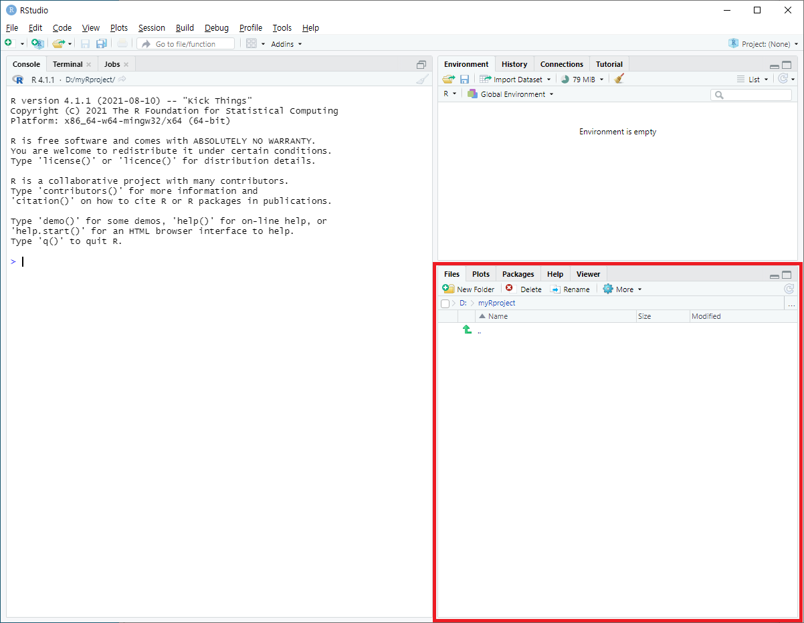804x623 pixels.
Task: Open the Addins dropdown
Action: [286, 44]
